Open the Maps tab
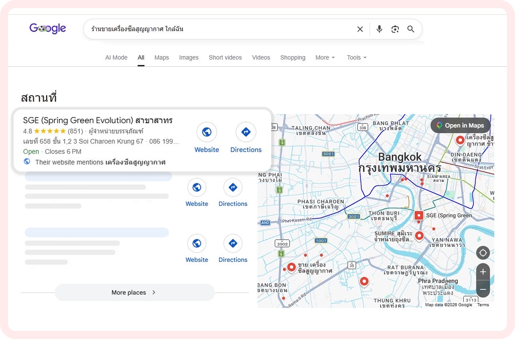Screen dimensions: 515x339 tap(162, 57)
